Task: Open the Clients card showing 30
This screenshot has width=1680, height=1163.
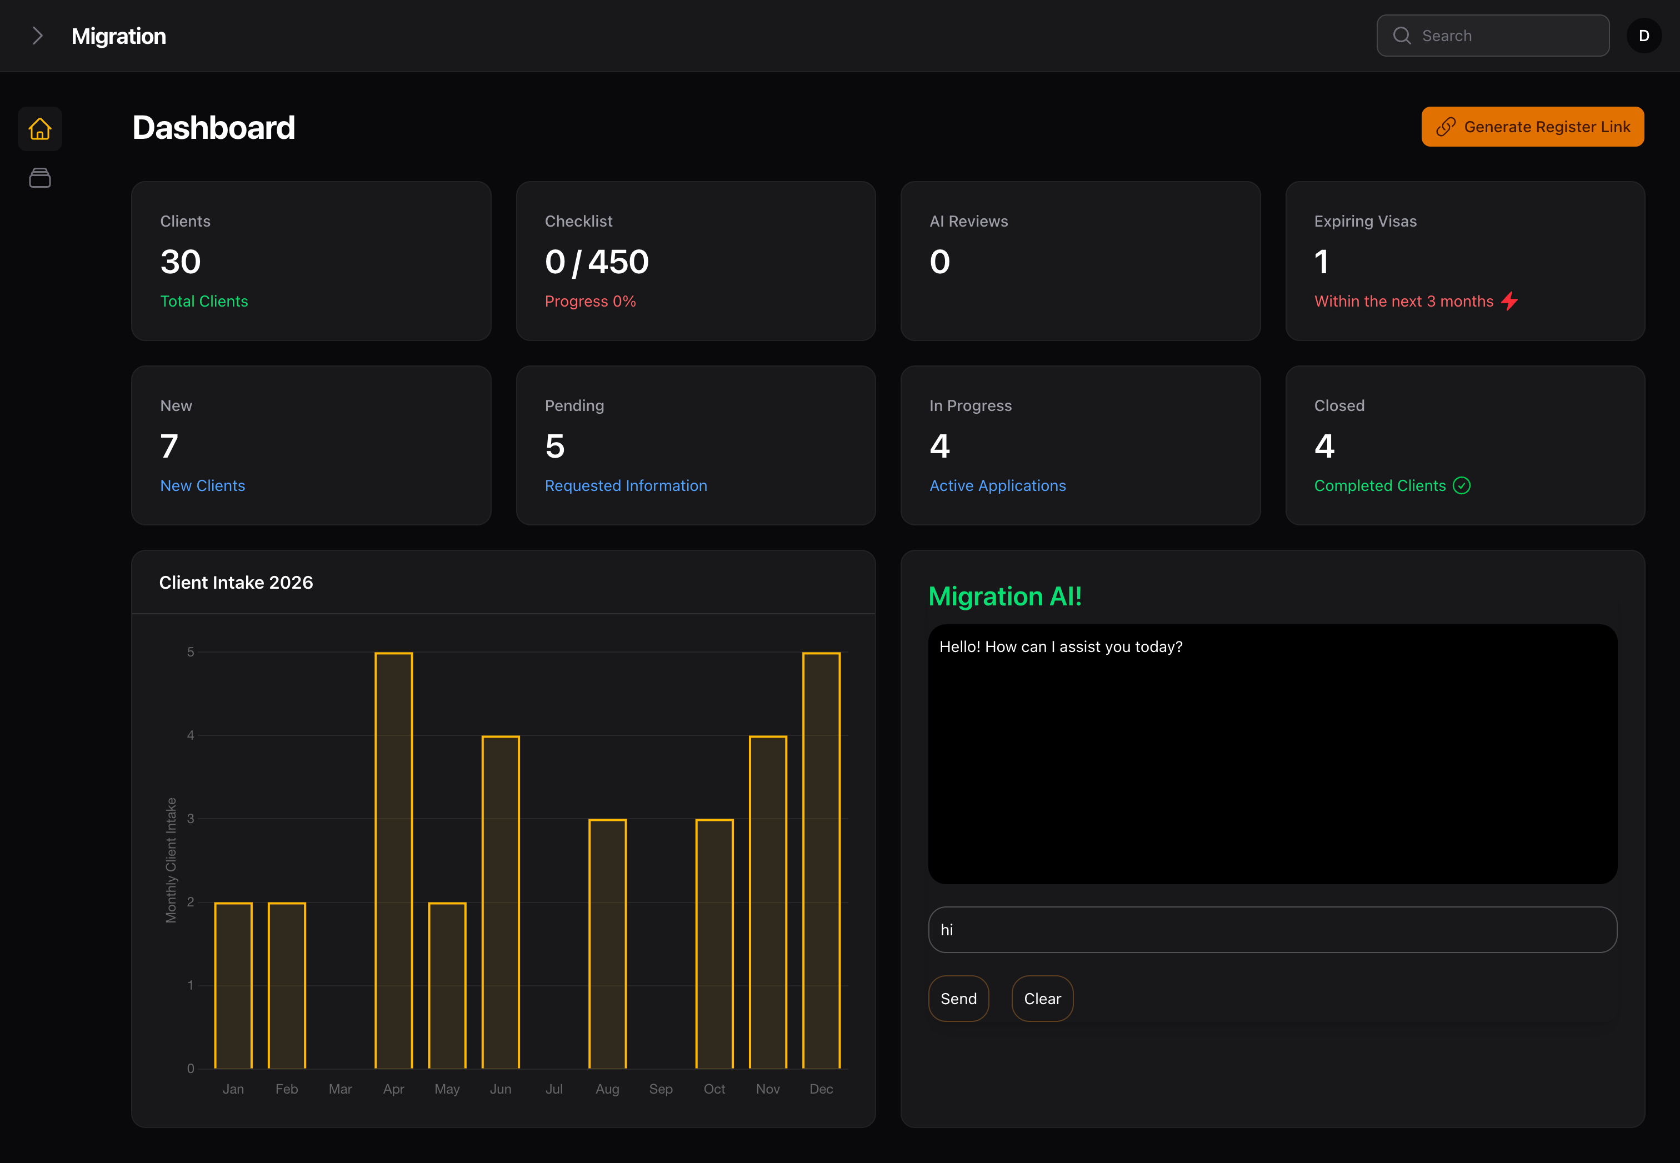Action: [x=311, y=261]
